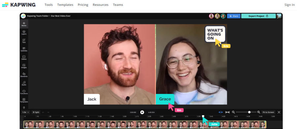This screenshot has width=297, height=129.
Task: Open the Transitions panel icon
Action: point(24,92)
